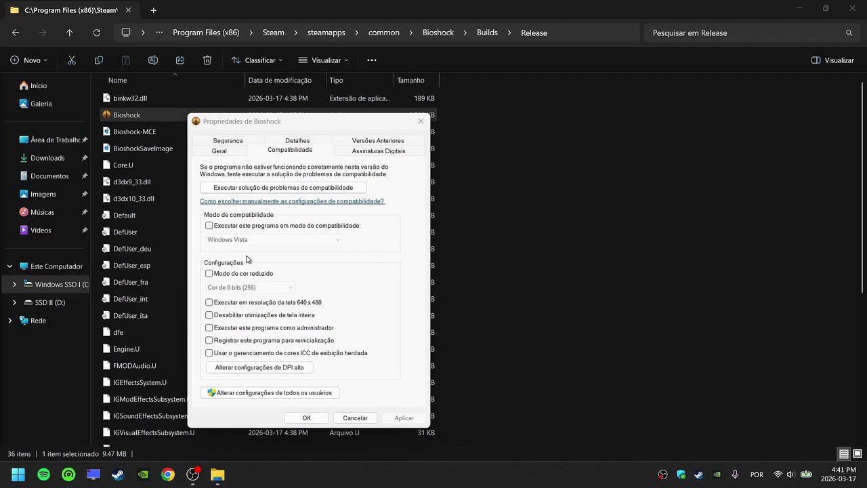Click File Explorer taskbar icon

pyautogui.click(x=217, y=474)
